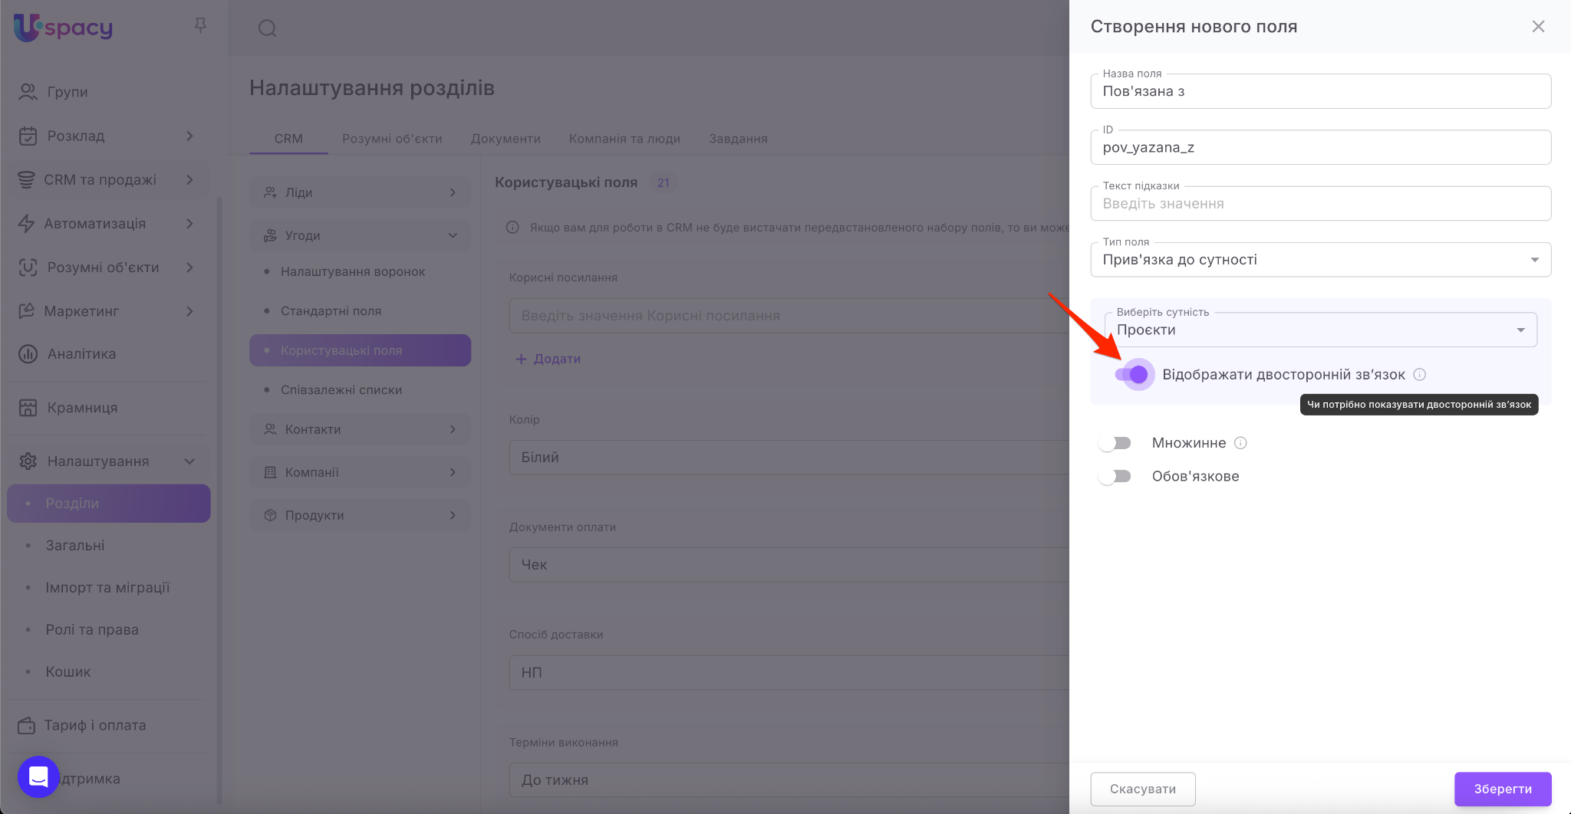1571x814 pixels.
Task: Click info icon beside двосторонній зв'язок
Action: pos(1419,375)
